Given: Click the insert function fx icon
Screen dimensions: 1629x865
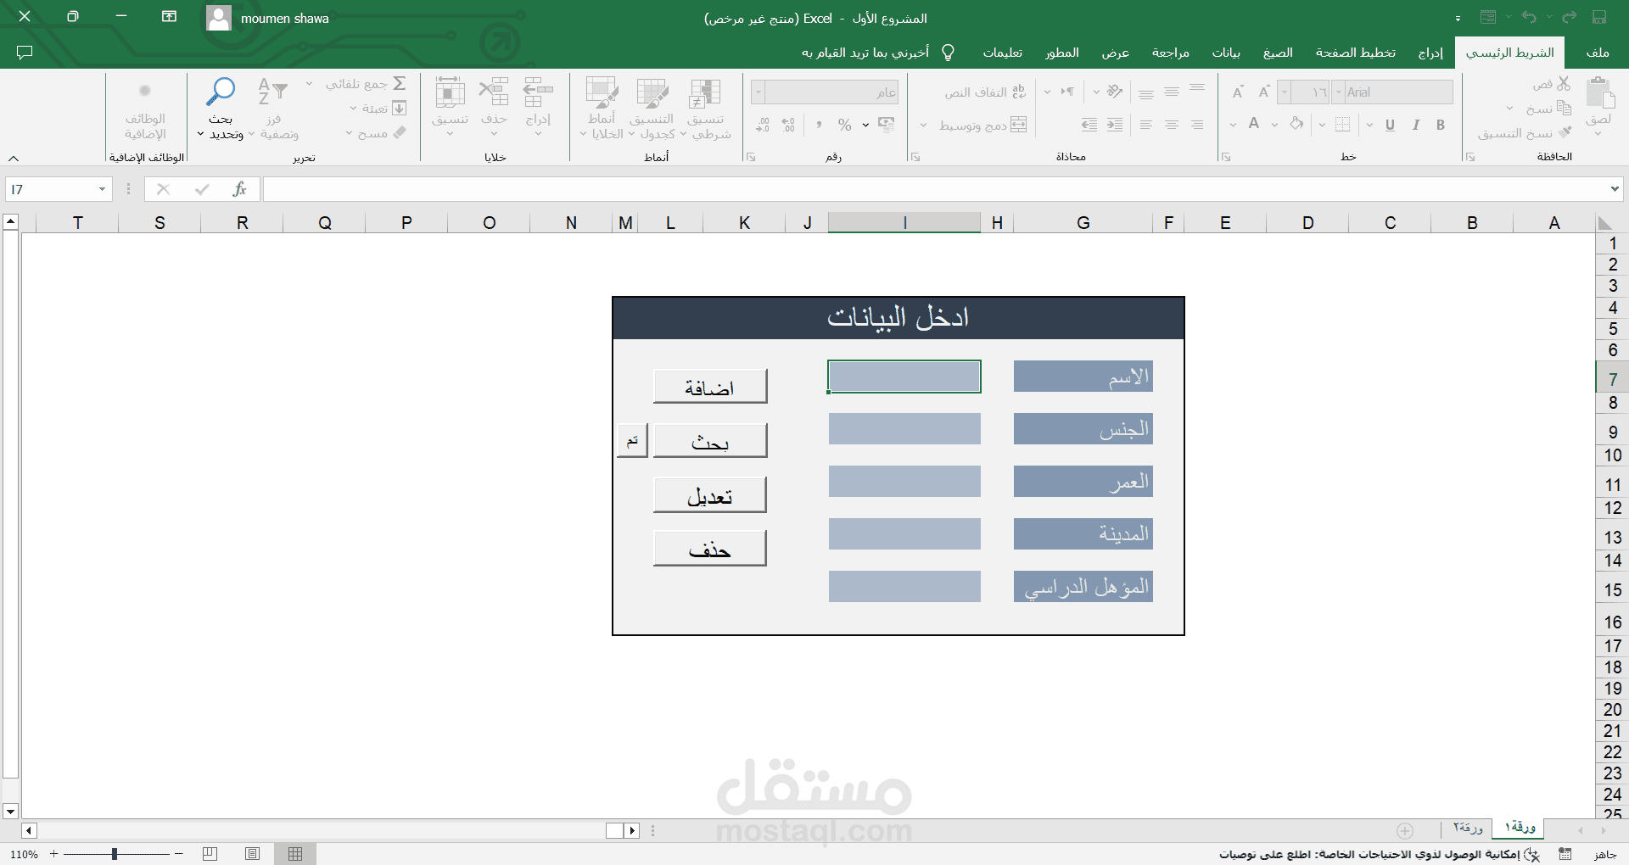Looking at the screenshot, I should [x=240, y=189].
